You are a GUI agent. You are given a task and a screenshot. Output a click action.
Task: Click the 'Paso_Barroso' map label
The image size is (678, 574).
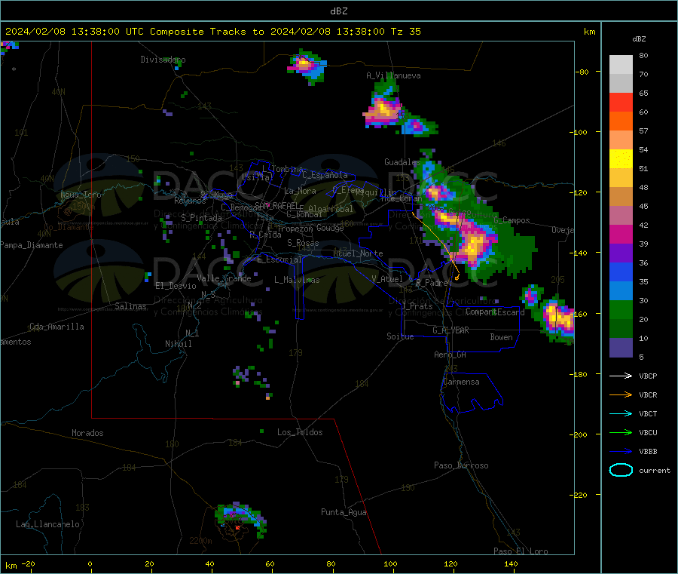pyautogui.click(x=461, y=465)
